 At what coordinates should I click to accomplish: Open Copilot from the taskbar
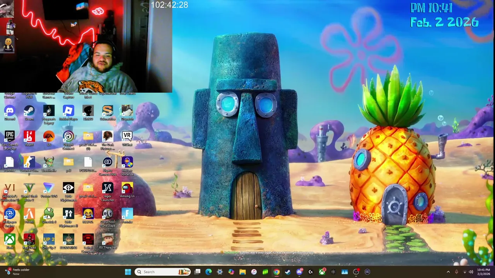point(231,272)
